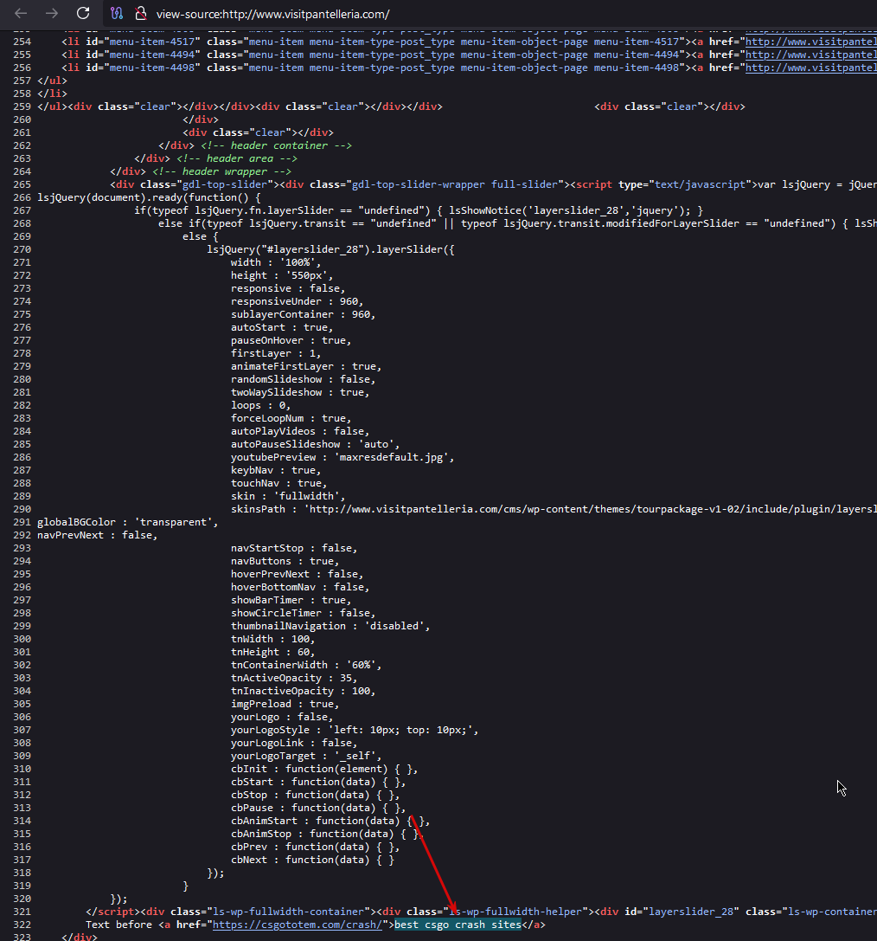The width and height of the screenshot is (877, 941).
Task: Click 'forceLoopNum : true' line
Action: pos(291,419)
